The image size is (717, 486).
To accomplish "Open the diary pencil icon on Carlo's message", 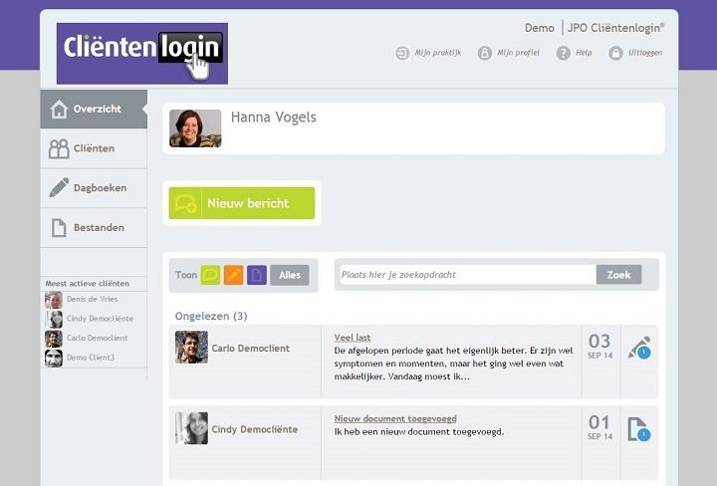I will 638,348.
